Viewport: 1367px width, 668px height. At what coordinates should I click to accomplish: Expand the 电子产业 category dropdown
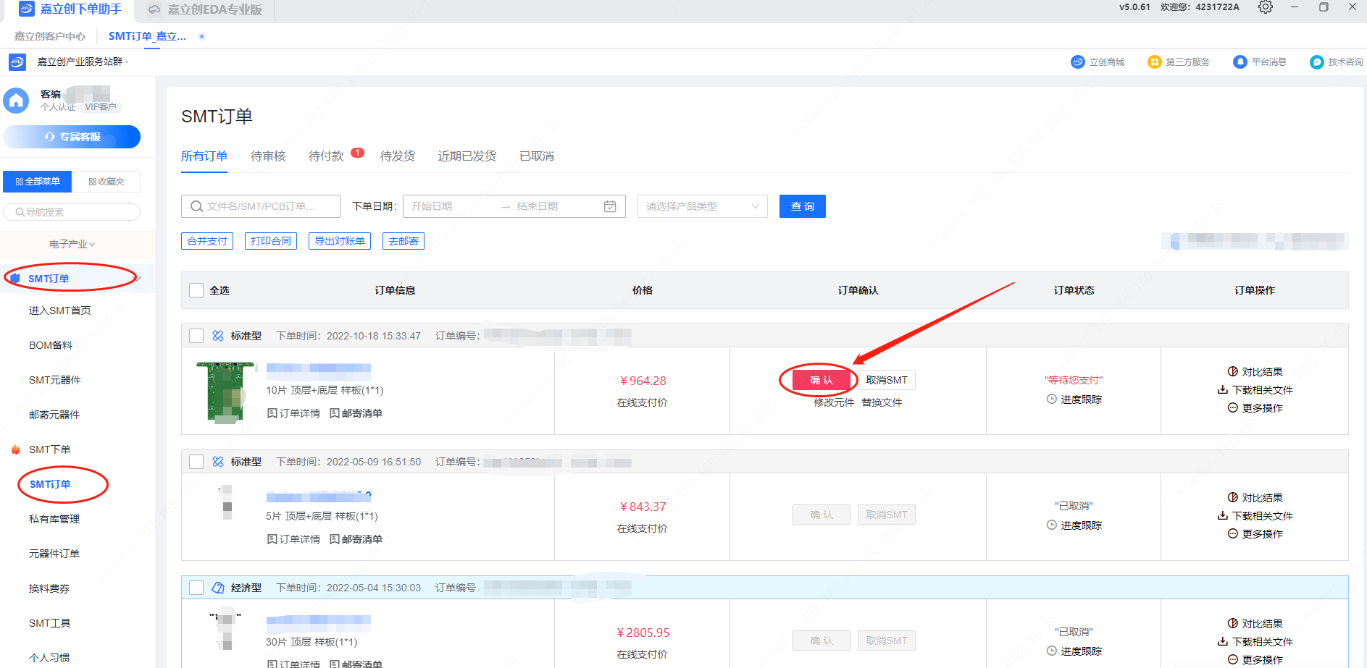coord(72,245)
